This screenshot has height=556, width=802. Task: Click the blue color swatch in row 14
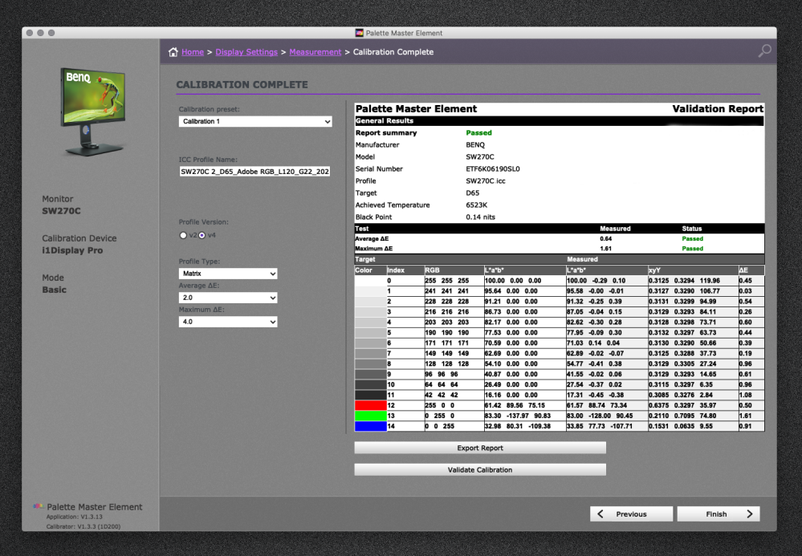(370, 426)
